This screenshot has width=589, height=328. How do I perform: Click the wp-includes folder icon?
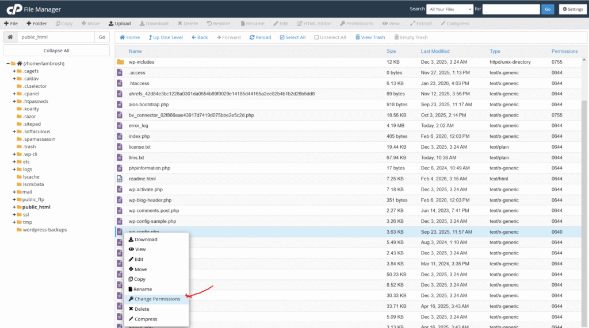[x=120, y=62]
